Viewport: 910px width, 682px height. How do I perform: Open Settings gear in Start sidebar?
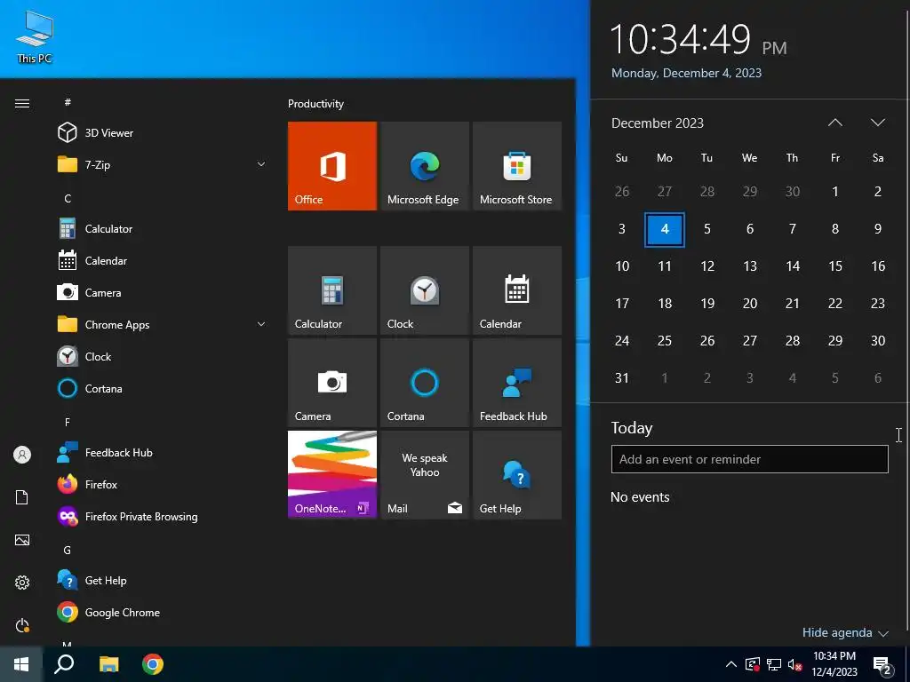pyautogui.click(x=22, y=583)
